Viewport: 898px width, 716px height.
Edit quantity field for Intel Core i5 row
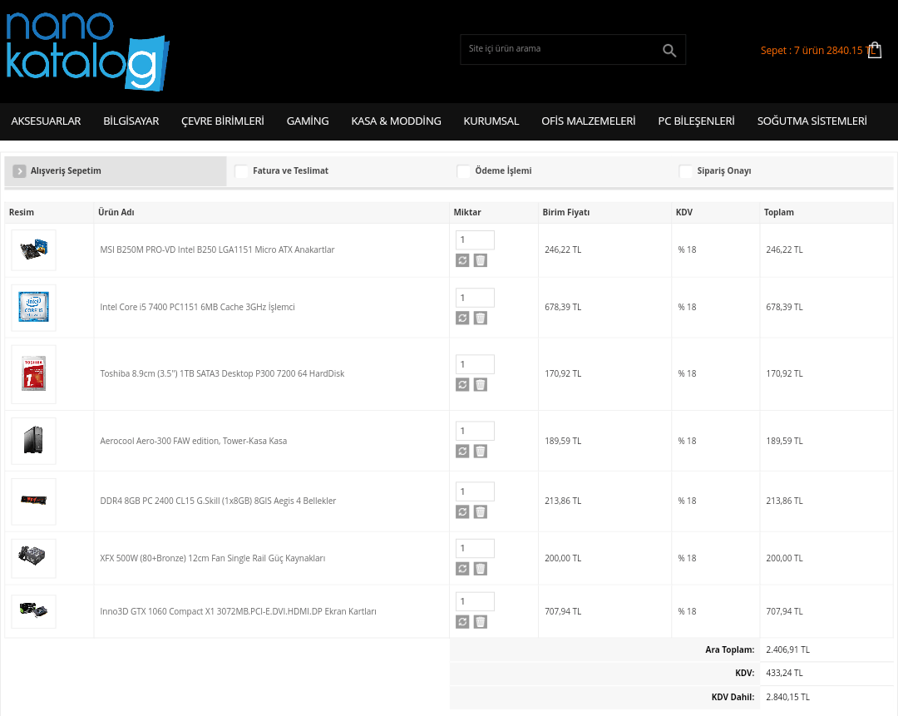tap(475, 298)
